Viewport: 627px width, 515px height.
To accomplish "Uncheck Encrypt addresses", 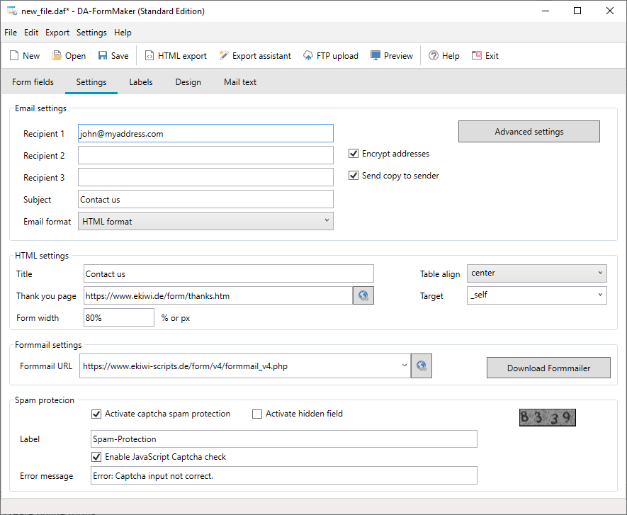I will (354, 154).
